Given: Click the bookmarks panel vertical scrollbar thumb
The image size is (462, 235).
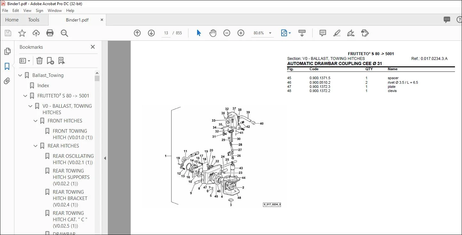Looking at the screenshot, I should pyautogui.click(x=97, y=78).
